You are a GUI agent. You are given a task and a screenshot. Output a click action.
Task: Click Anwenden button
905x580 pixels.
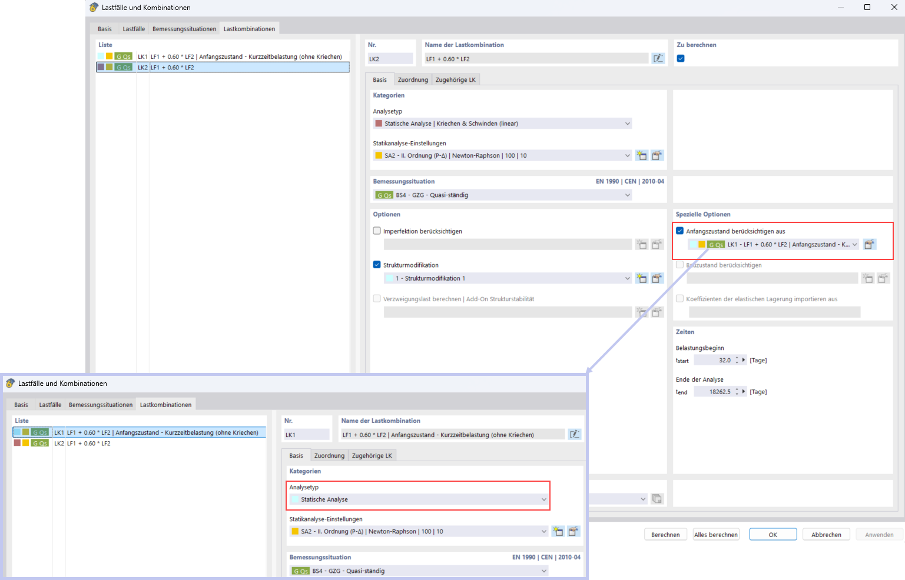coord(879,535)
